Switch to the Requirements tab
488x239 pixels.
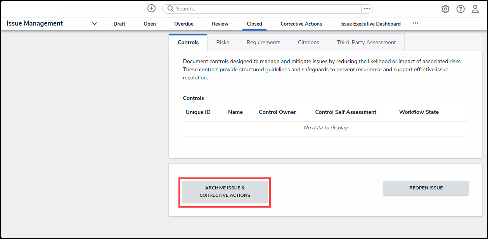point(263,42)
